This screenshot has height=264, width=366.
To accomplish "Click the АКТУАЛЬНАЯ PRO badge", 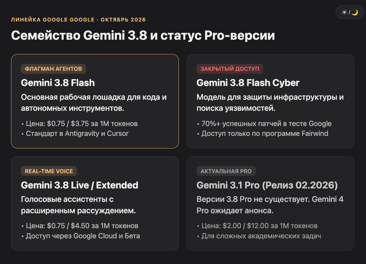I will tap(226, 171).
